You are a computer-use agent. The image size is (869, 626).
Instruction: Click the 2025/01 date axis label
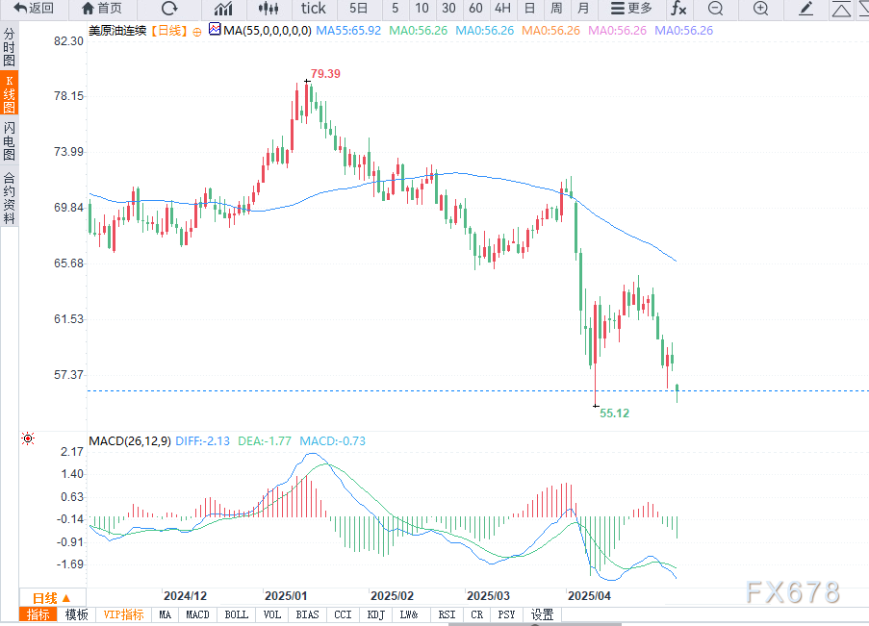pyautogui.click(x=286, y=595)
